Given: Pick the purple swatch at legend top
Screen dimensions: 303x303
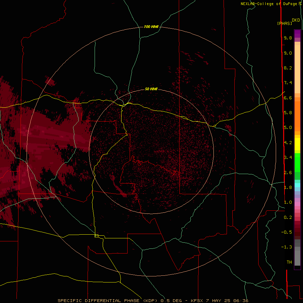Looking at the screenshot, I should point(297,34).
